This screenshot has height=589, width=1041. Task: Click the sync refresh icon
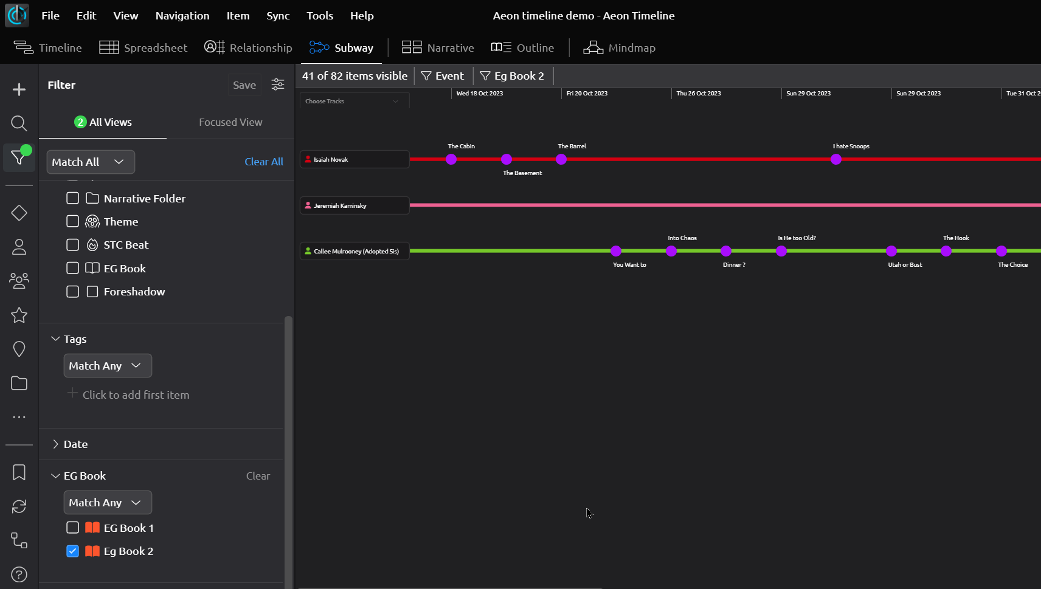tap(19, 506)
